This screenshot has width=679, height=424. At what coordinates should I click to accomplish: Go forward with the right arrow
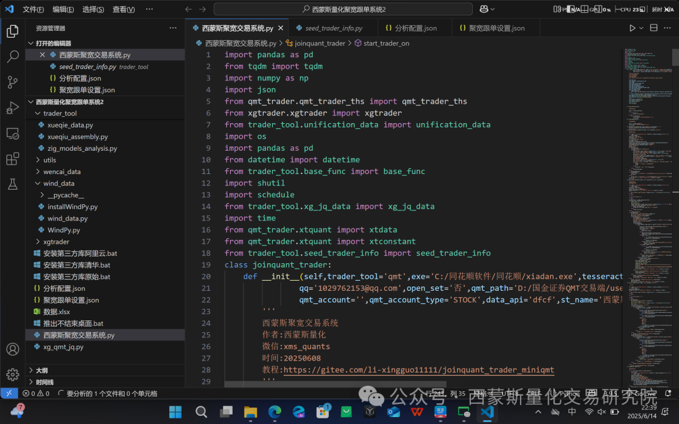click(x=202, y=9)
